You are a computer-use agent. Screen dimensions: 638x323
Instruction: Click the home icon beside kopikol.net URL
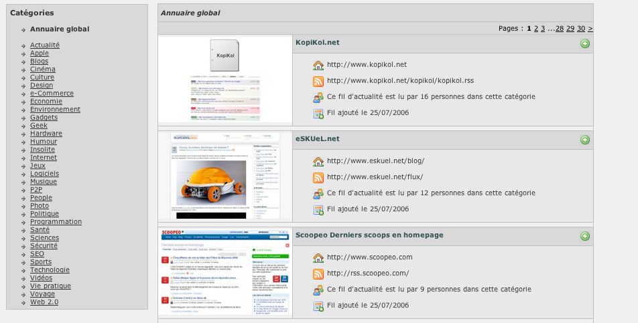tap(318, 65)
